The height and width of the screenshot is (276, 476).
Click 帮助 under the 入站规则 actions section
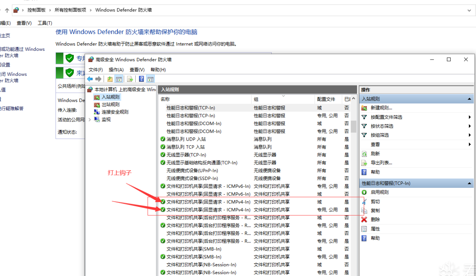(375, 172)
